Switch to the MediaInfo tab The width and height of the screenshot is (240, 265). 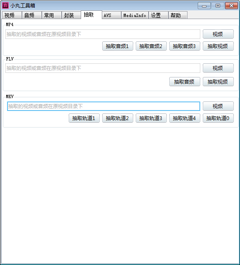point(135,15)
